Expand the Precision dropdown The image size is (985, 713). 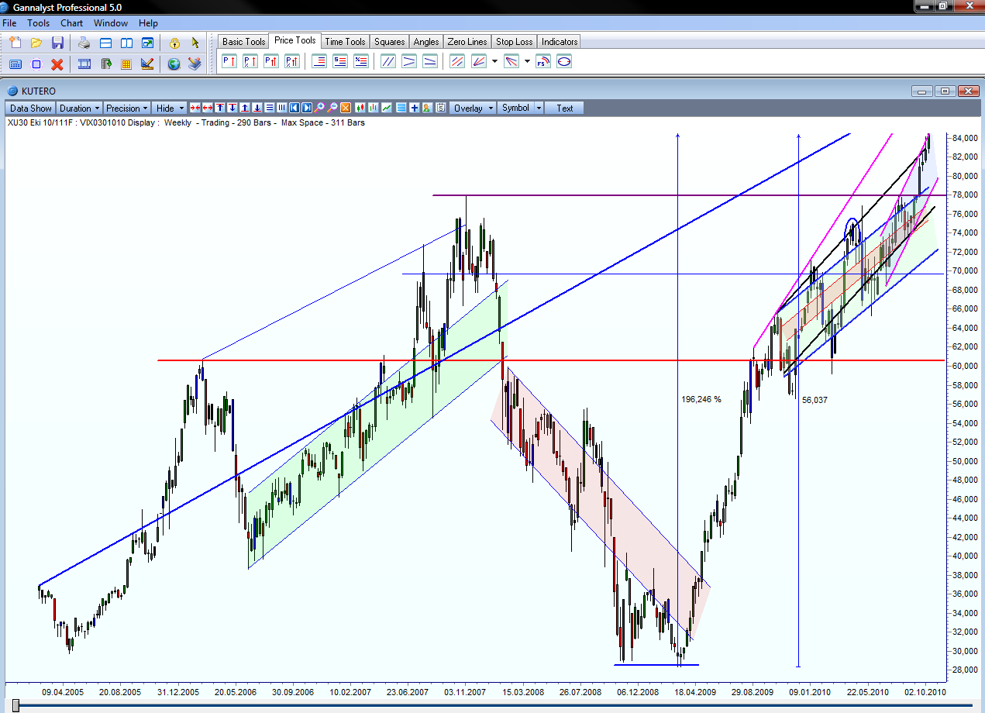tap(127, 108)
